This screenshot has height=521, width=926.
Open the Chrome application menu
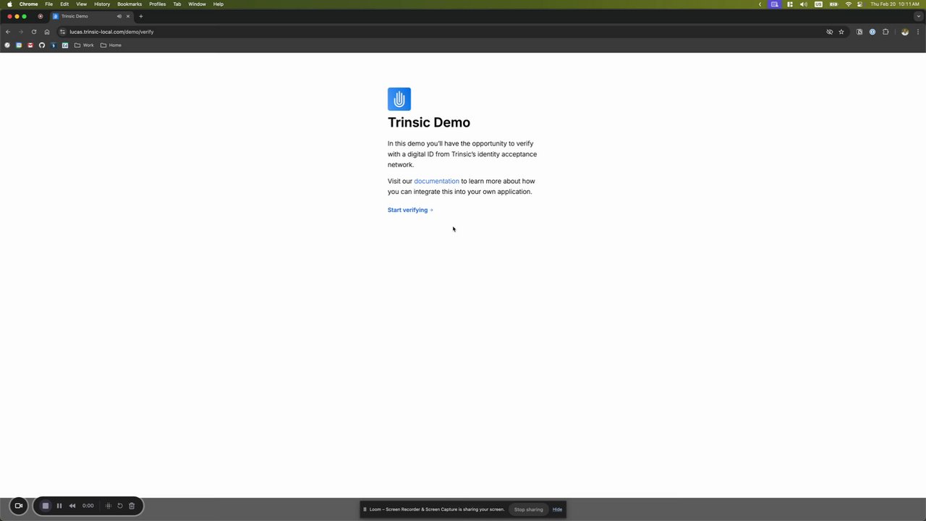[x=28, y=4]
